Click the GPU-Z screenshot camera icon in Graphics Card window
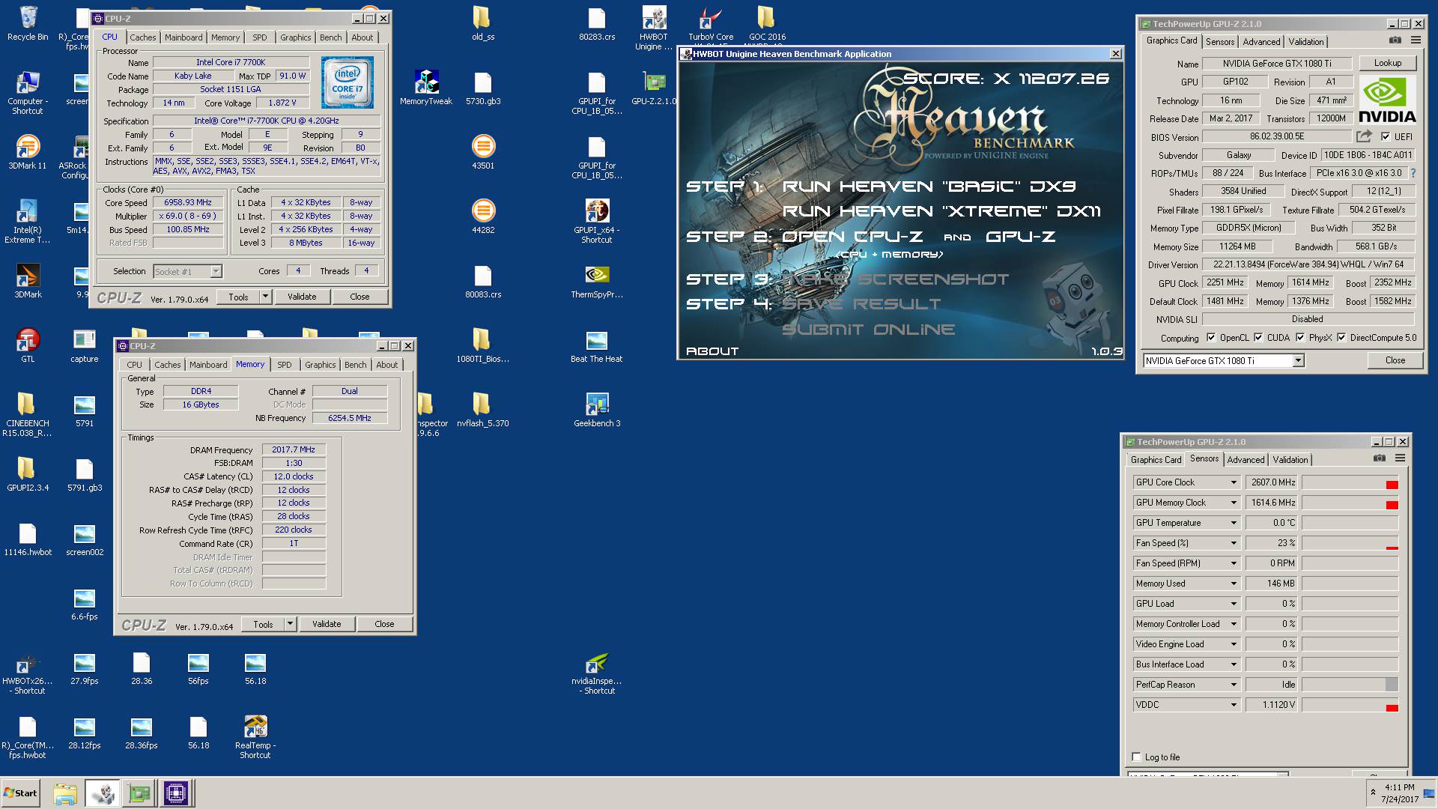1438x809 pixels. (1395, 40)
